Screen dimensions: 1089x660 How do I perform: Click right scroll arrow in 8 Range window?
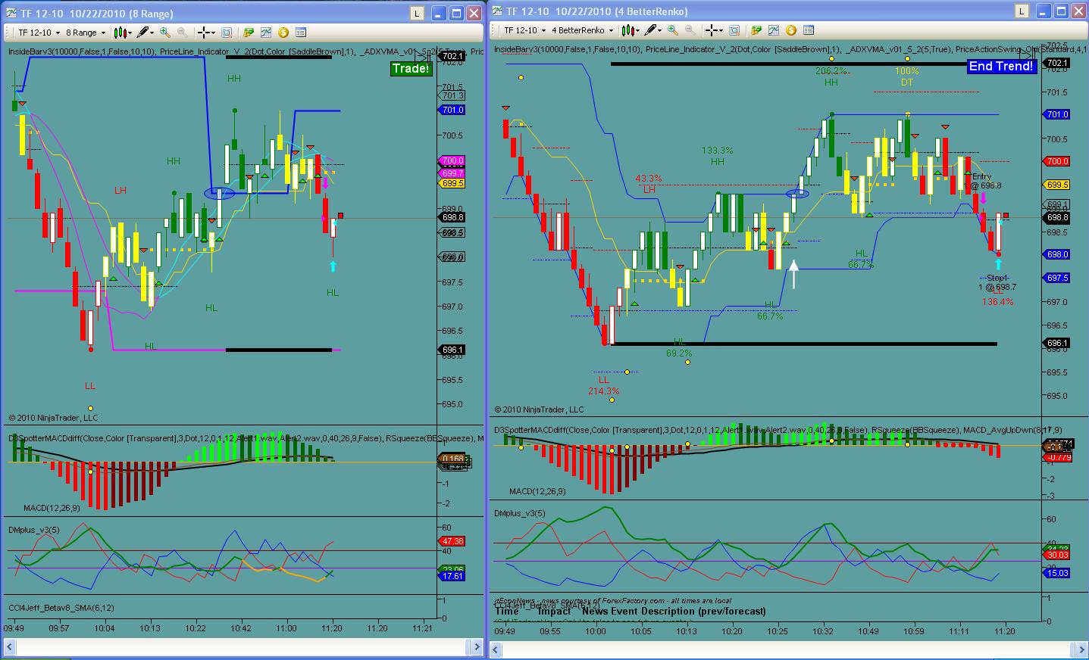[477, 647]
